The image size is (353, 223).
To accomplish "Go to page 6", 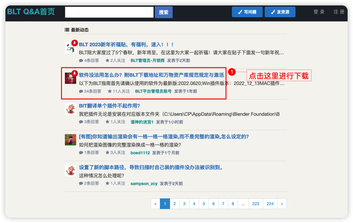I will (x=214, y=204).
